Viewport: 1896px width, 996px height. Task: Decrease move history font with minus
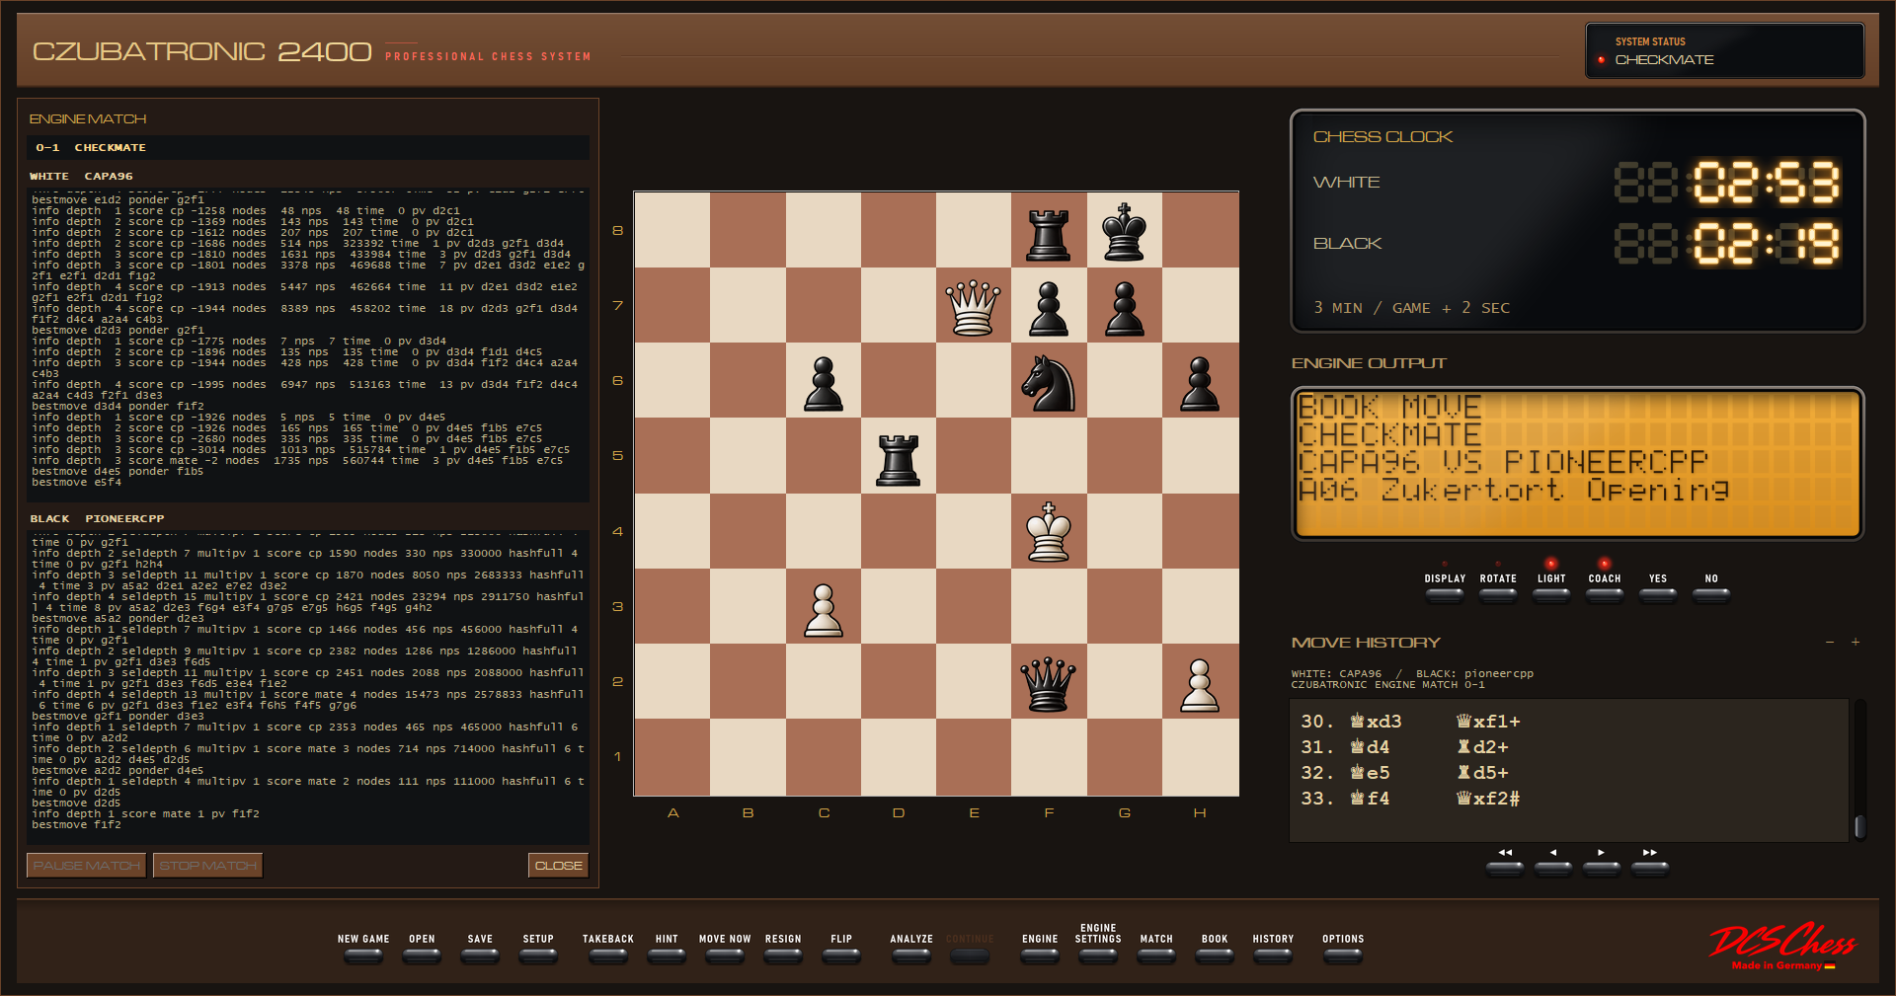[x=1830, y=643]
